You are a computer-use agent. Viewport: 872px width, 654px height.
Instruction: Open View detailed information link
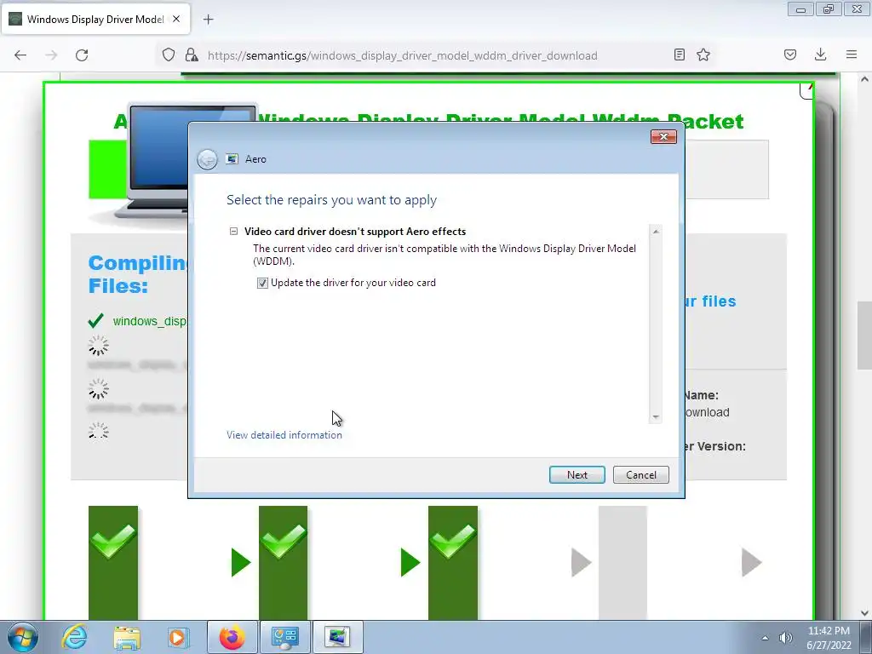284,435
